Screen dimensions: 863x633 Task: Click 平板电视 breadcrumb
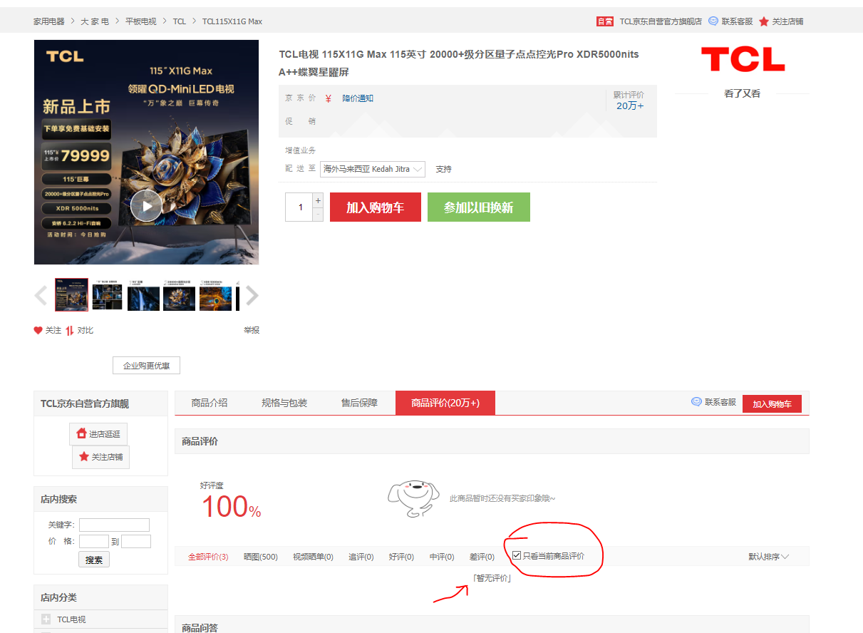point(140,21)
